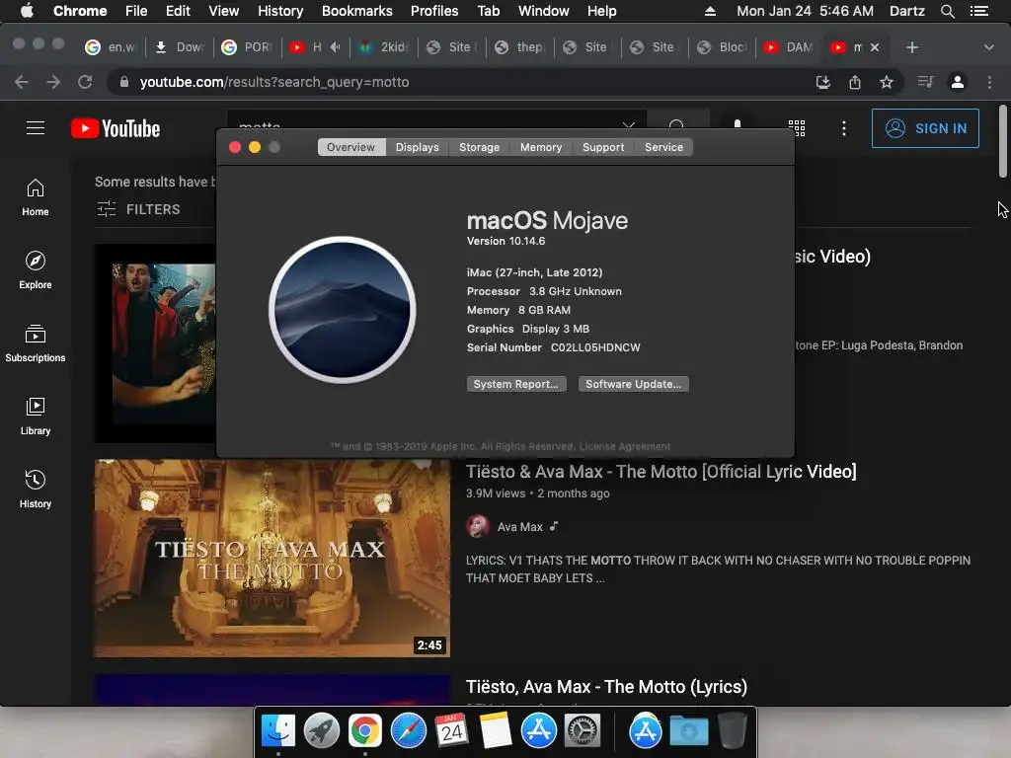Click Version 10.14.6 text

(505, 241)
